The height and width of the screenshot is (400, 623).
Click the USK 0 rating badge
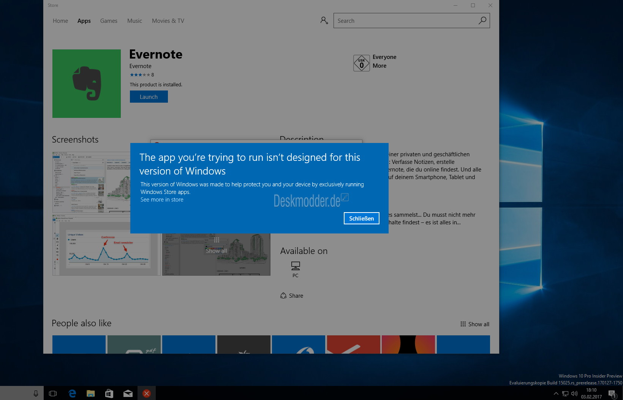click(x=361, y=63)
